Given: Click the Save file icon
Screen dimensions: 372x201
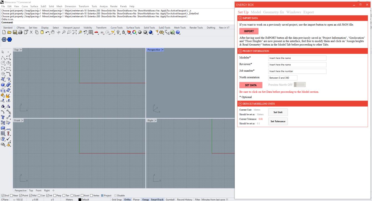Looking at the screenshot, I should pos(15,32).
